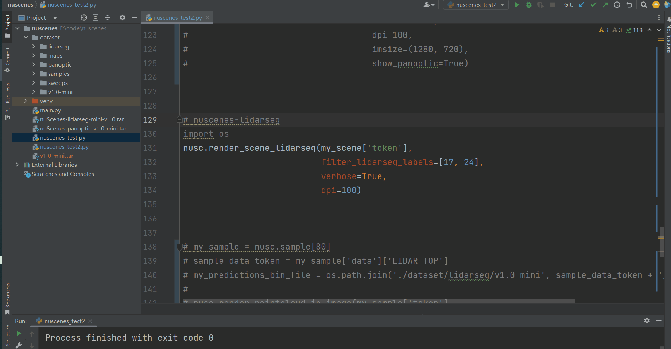Image resolution: width=671 pixels, height=349 pixels.
Task: Locate opened file in Project tree
Action: (84, 17)
